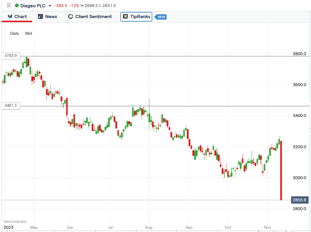Click the Jul label on time axis
The height and width of the screenshot is (232, 311).
(110, 227)
